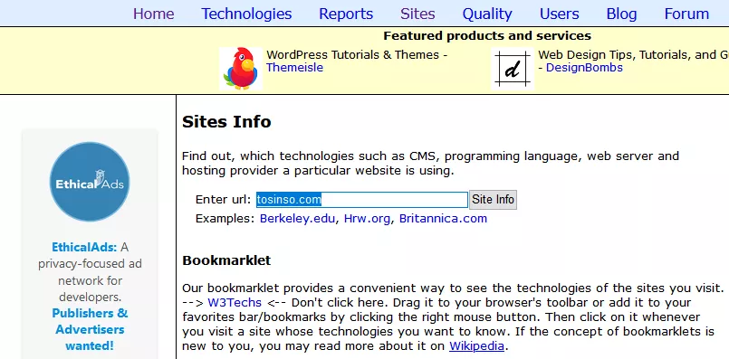
Task: Click the DesignBombs sponsor link
Action: (584, 67)
